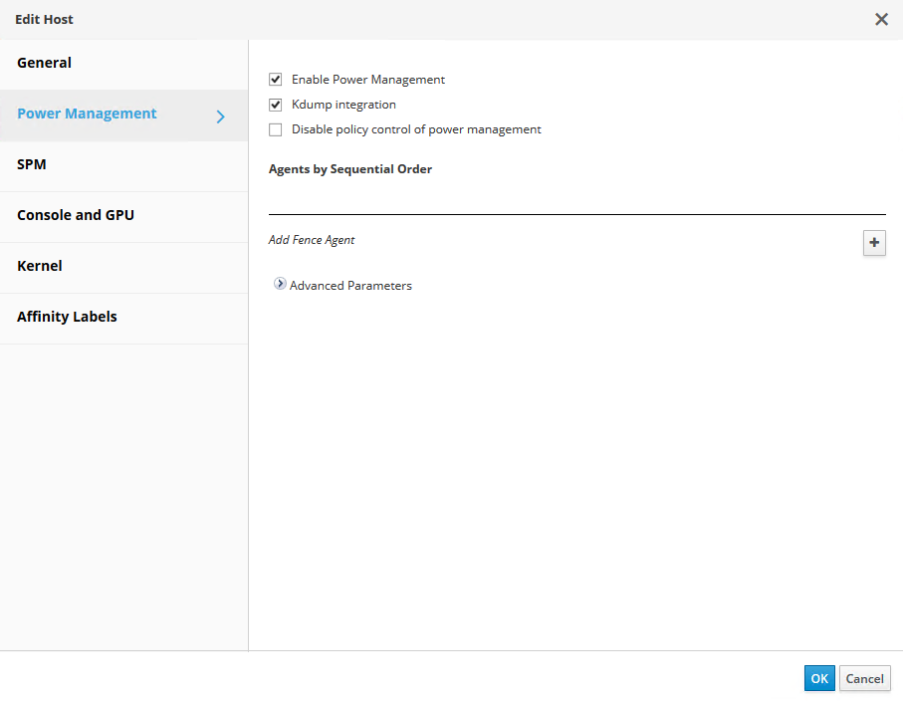The height and width of the screenshot is (701, 903).
Task: Go to Console and GPU tab
Action: coord(76,215)
